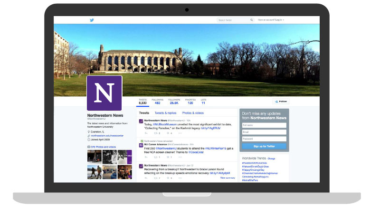Click the Twitter bird logo
This screenshot has height=209, width=380.
coord(92,20)
